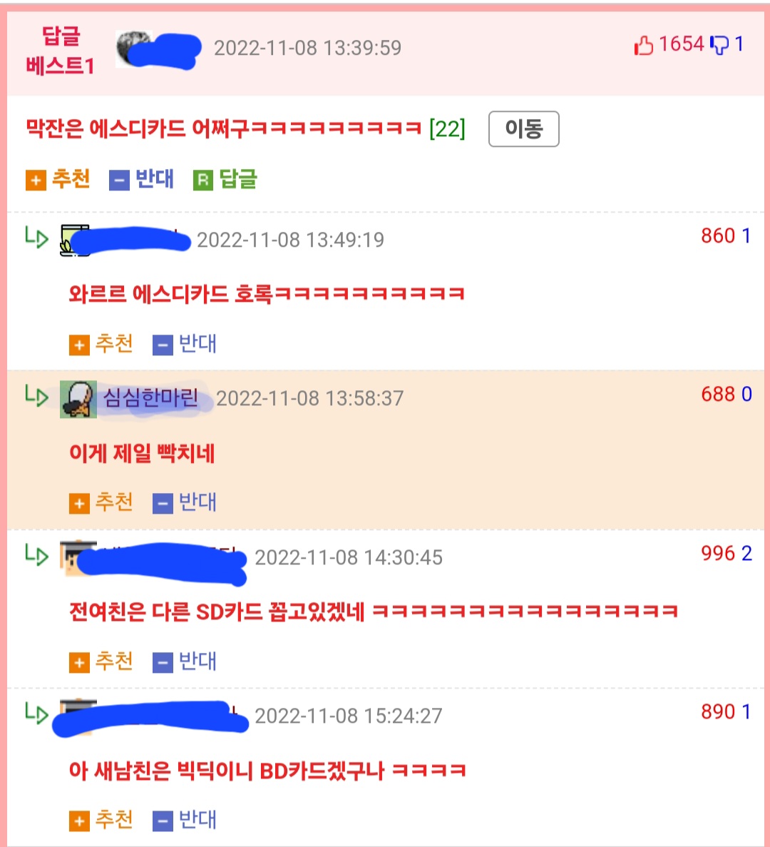The width and height of the screenshot is (770, 847).
Task: Click the thumbs-down icon beside 1654
Action: tap(719, 46)
